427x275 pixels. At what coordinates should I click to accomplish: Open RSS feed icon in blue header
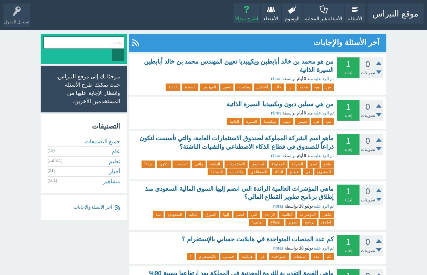tap(136, 43)
